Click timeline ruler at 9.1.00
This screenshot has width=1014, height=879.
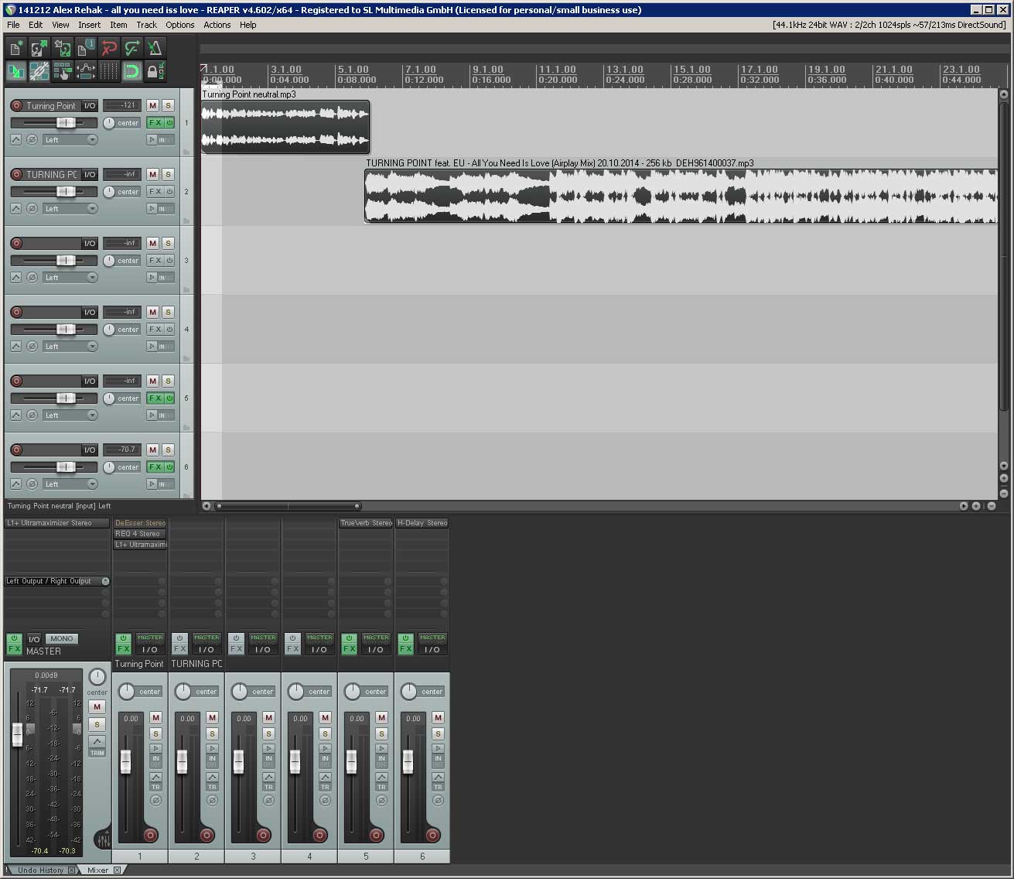[488, 70]
